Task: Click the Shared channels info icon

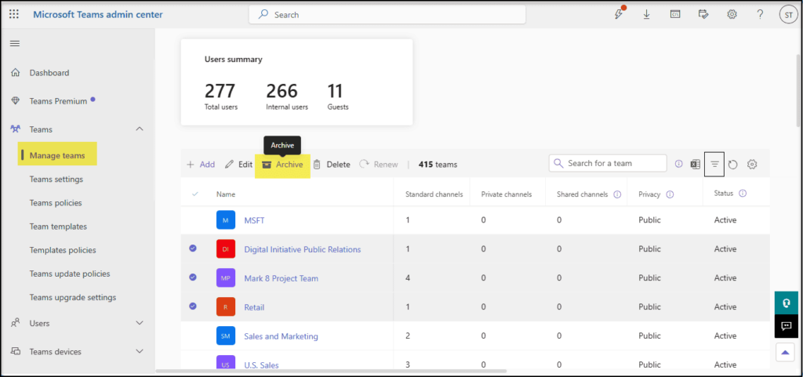Action: (x=617, y=194)
